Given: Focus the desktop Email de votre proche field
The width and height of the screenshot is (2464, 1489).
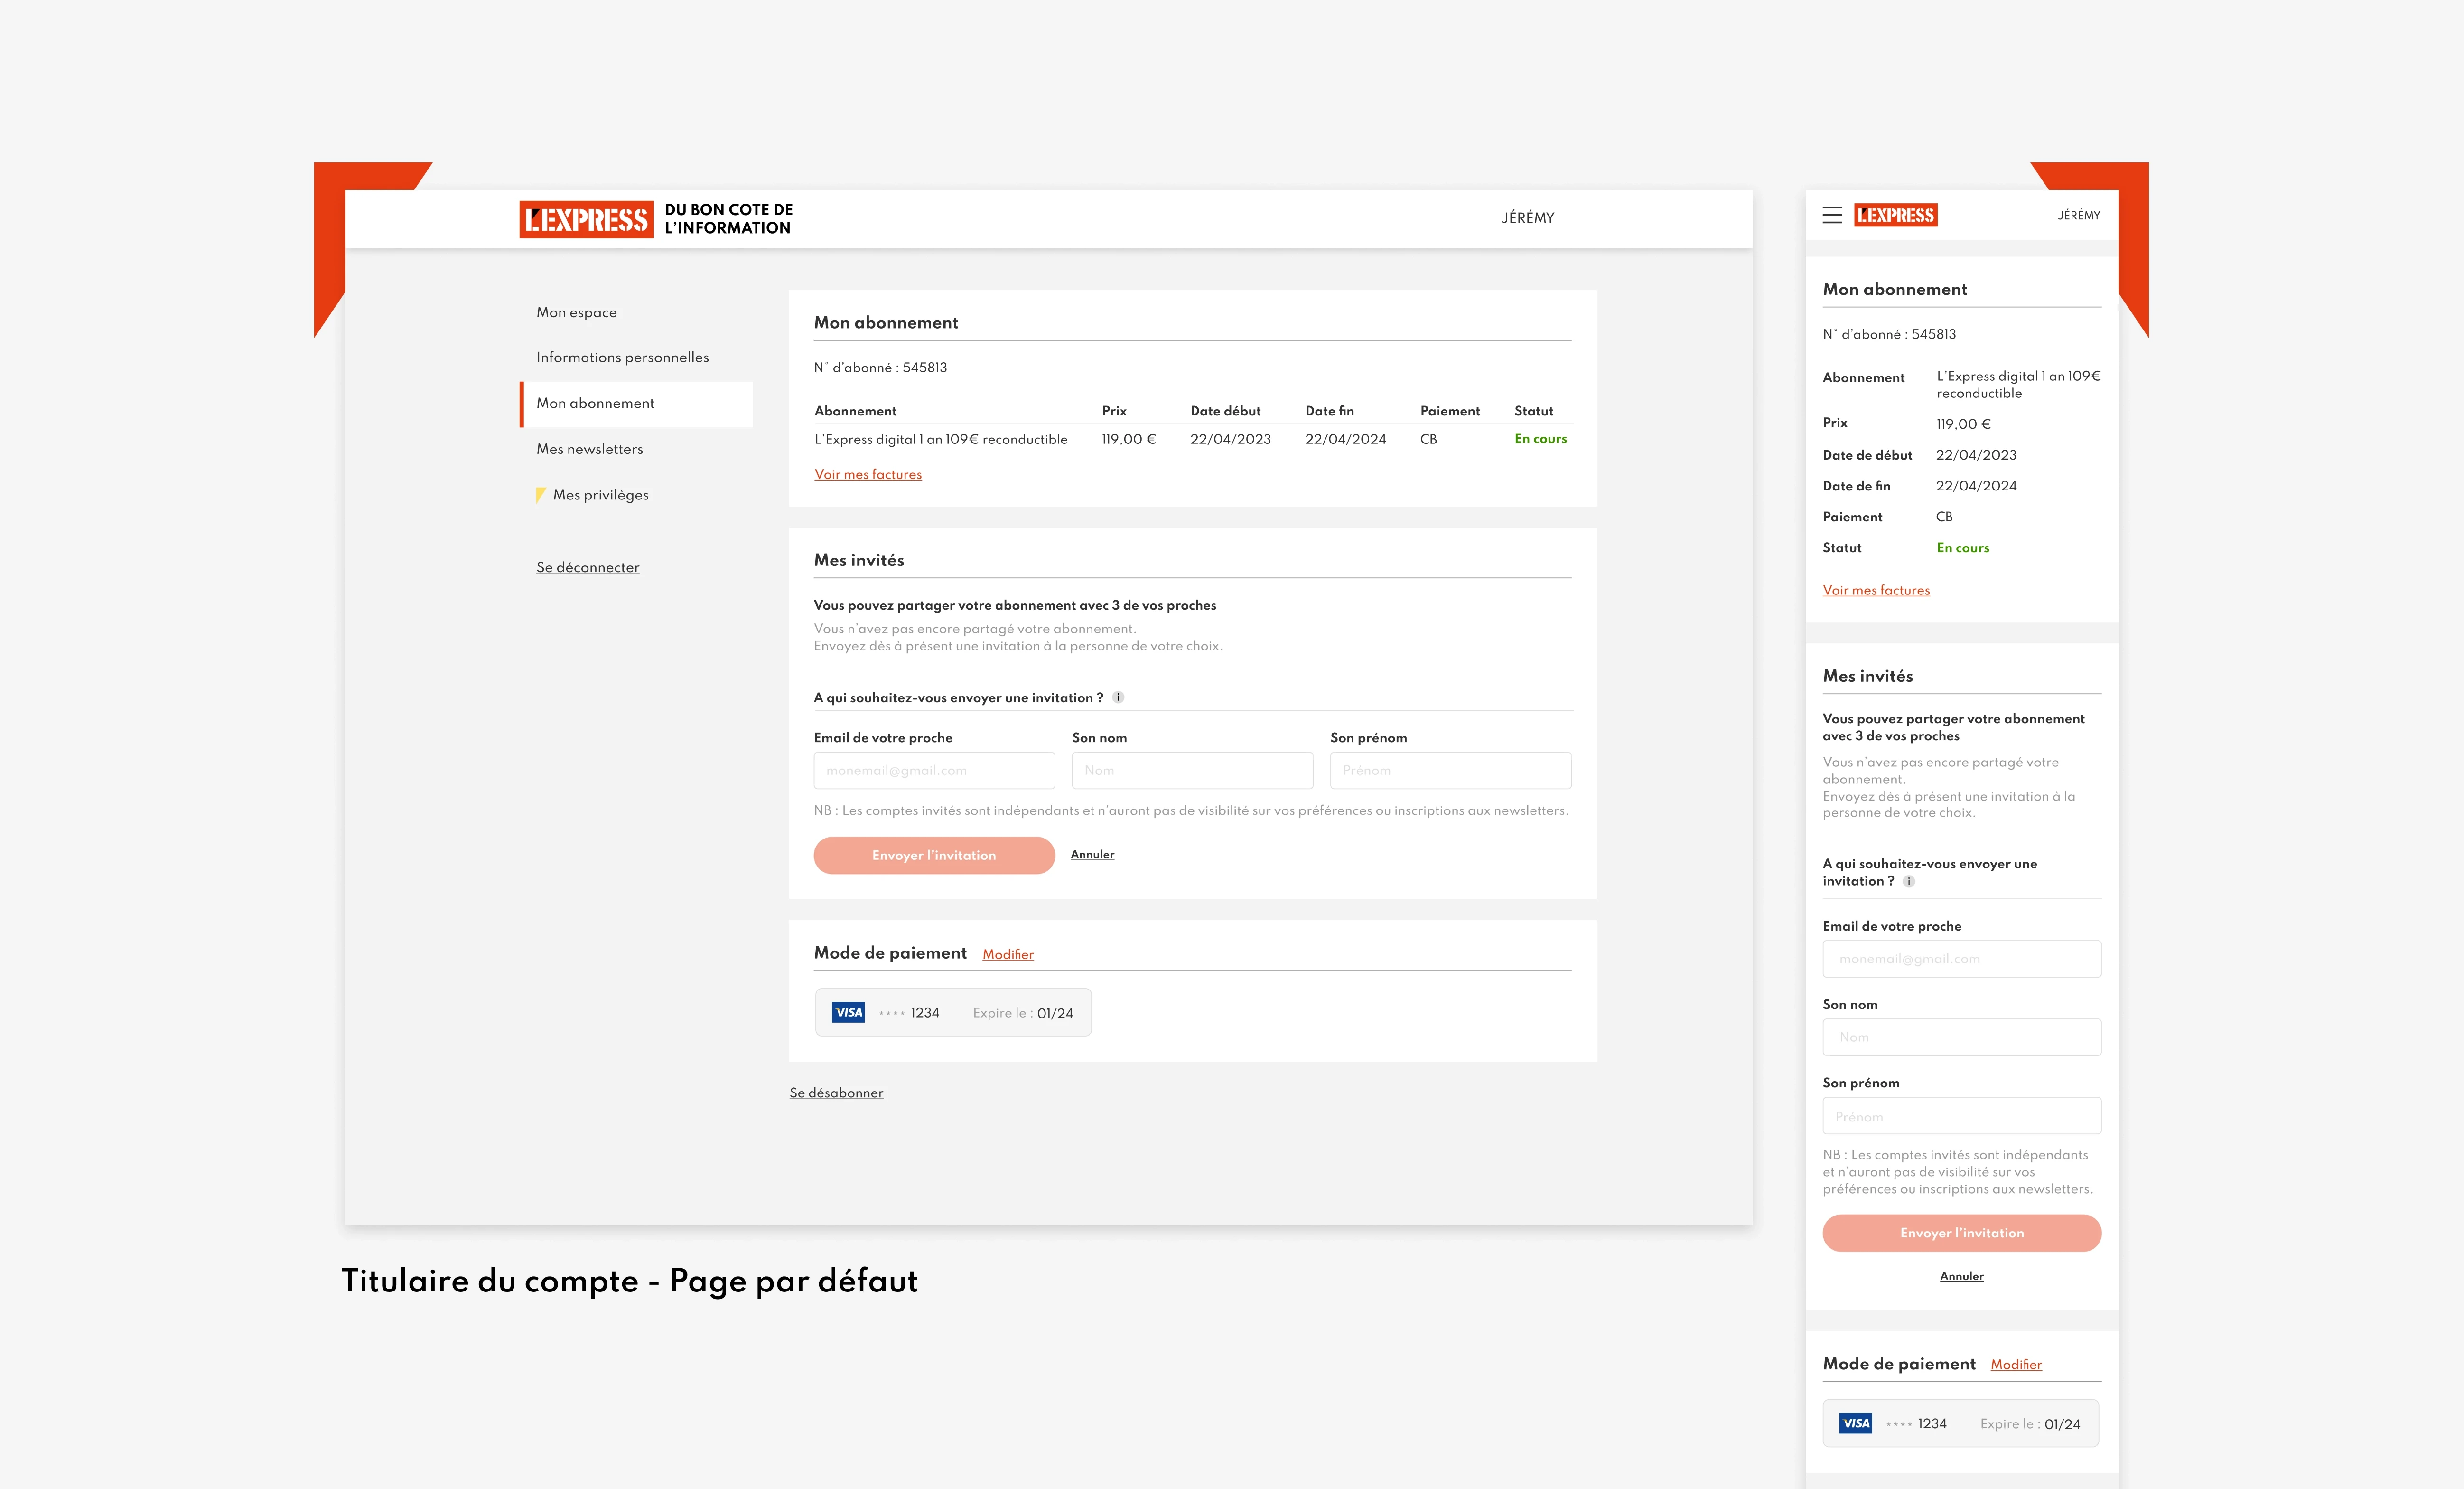Looking at the screenshot, I should (933, 771).
